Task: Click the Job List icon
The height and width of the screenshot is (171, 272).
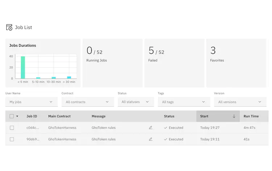Action: (9, 27)
